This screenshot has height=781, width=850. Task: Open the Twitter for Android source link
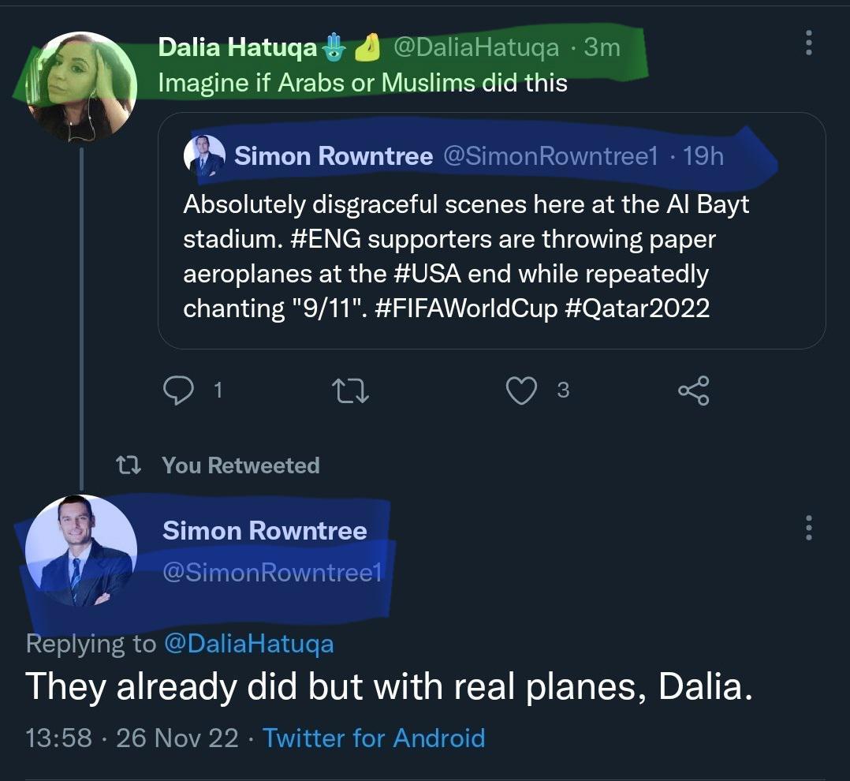374,738
